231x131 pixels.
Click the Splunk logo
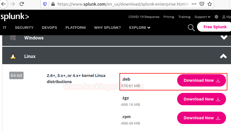(x=15, y=17)
